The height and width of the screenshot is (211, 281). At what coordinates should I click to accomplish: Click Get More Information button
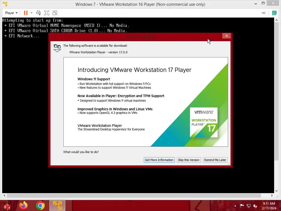pyautogui.click(x=159, y=160)
